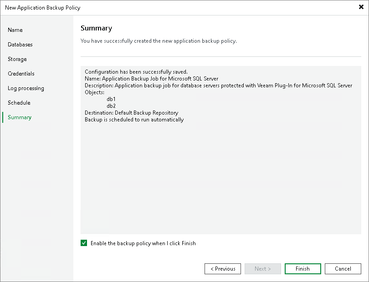Go back to the Name step
This screenshot has width=369, height=282.
(x=15, y=30)
